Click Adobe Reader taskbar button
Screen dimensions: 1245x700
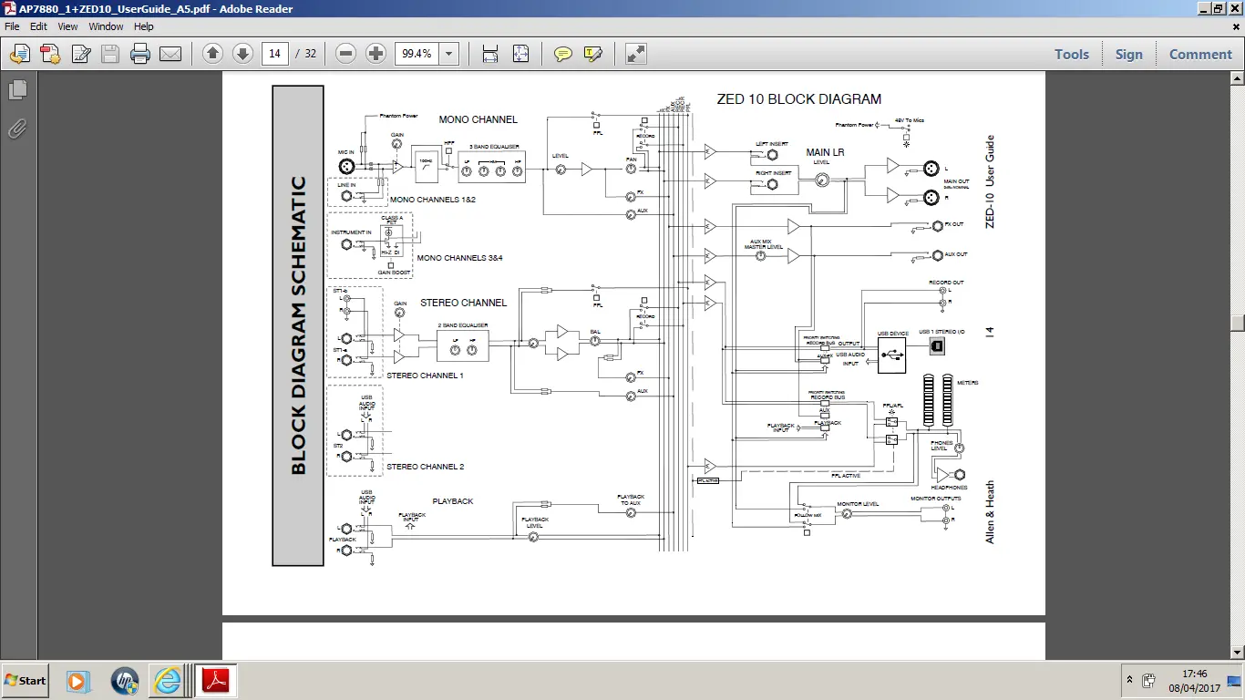coord(215,681)
